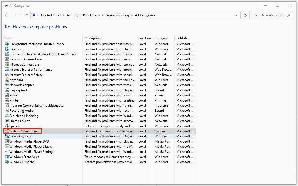This screenshot has height=186, width=298.
Task: Select Windows Update troubleshooter name
Action: pos(22,162)
